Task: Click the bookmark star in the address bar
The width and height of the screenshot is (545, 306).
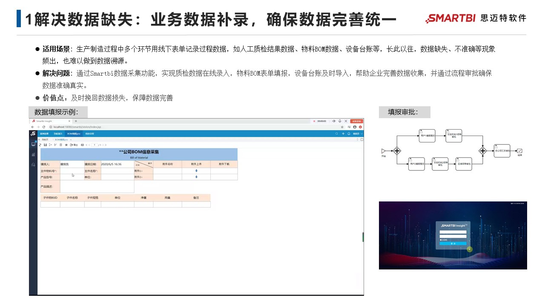Action: pyautogui.click(x=342, y=127)
